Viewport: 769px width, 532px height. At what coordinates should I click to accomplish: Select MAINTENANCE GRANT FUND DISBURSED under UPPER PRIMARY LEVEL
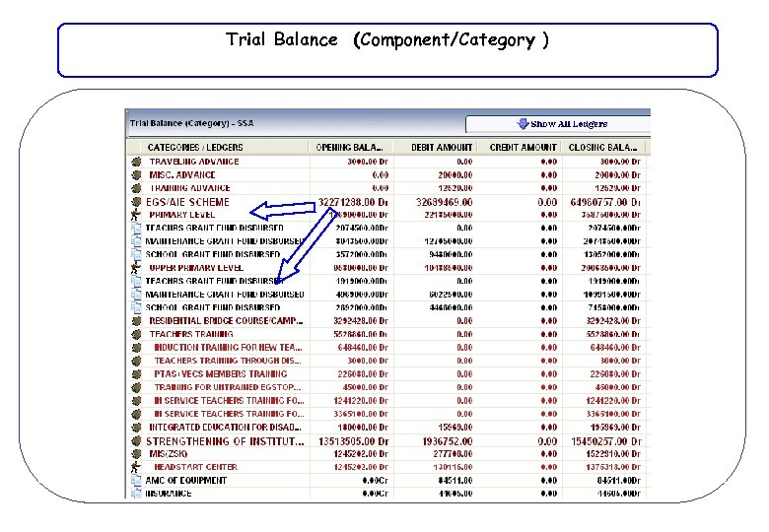(x=225, y=294)
